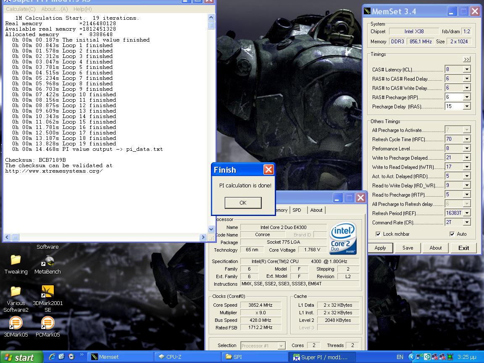Click the Intel Core 2 Duo logo
This screenshot has width=484, height=363.
(x=343, y=238)
